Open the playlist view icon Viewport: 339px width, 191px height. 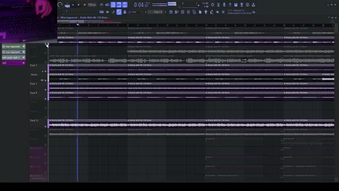tap(171, 12)
